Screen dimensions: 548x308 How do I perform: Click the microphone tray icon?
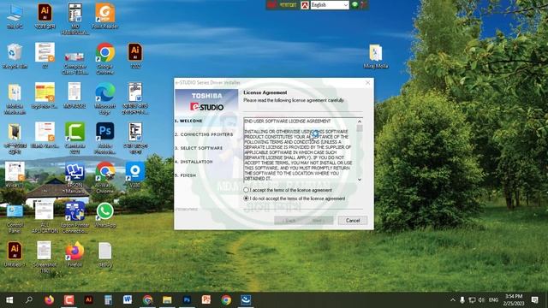coord(462,300)
